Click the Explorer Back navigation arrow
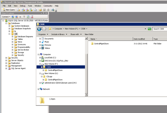Viewport: 167px width, 113px height. [39, 29]
